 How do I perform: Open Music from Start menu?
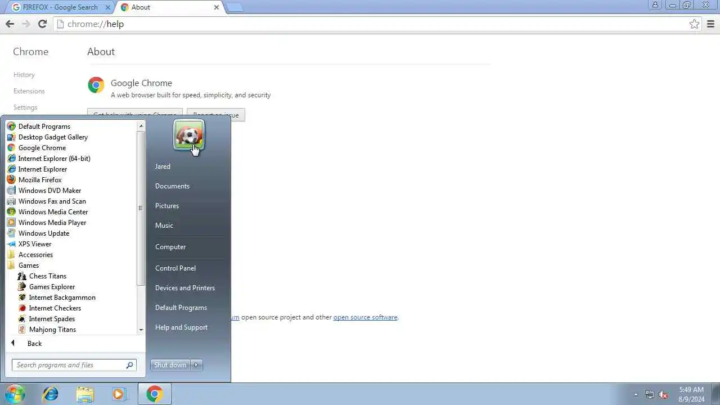coord(164,226)
